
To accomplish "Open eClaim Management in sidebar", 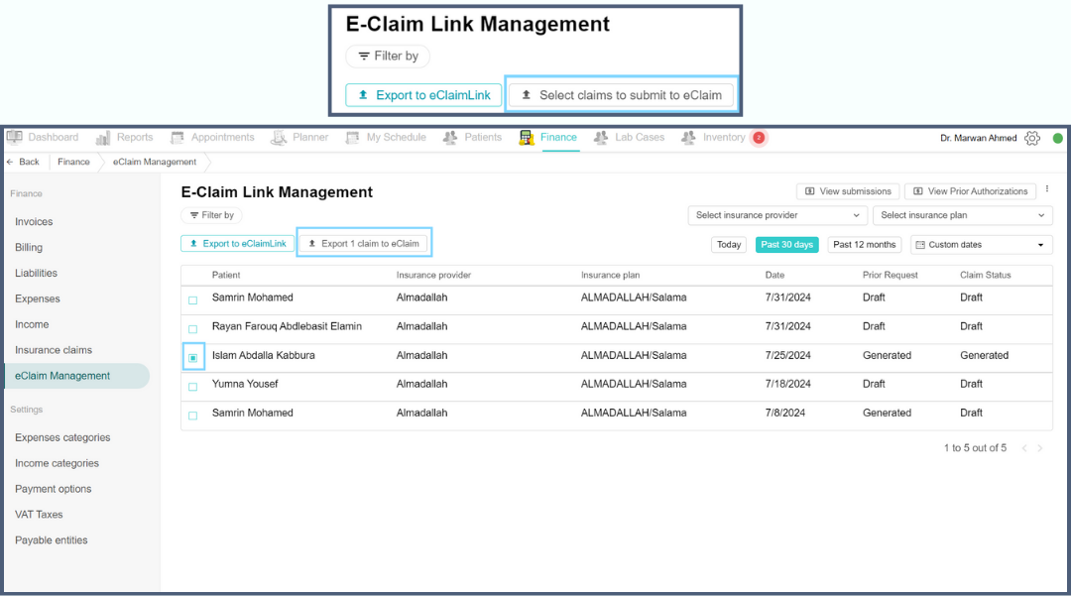I will point(77,376).
